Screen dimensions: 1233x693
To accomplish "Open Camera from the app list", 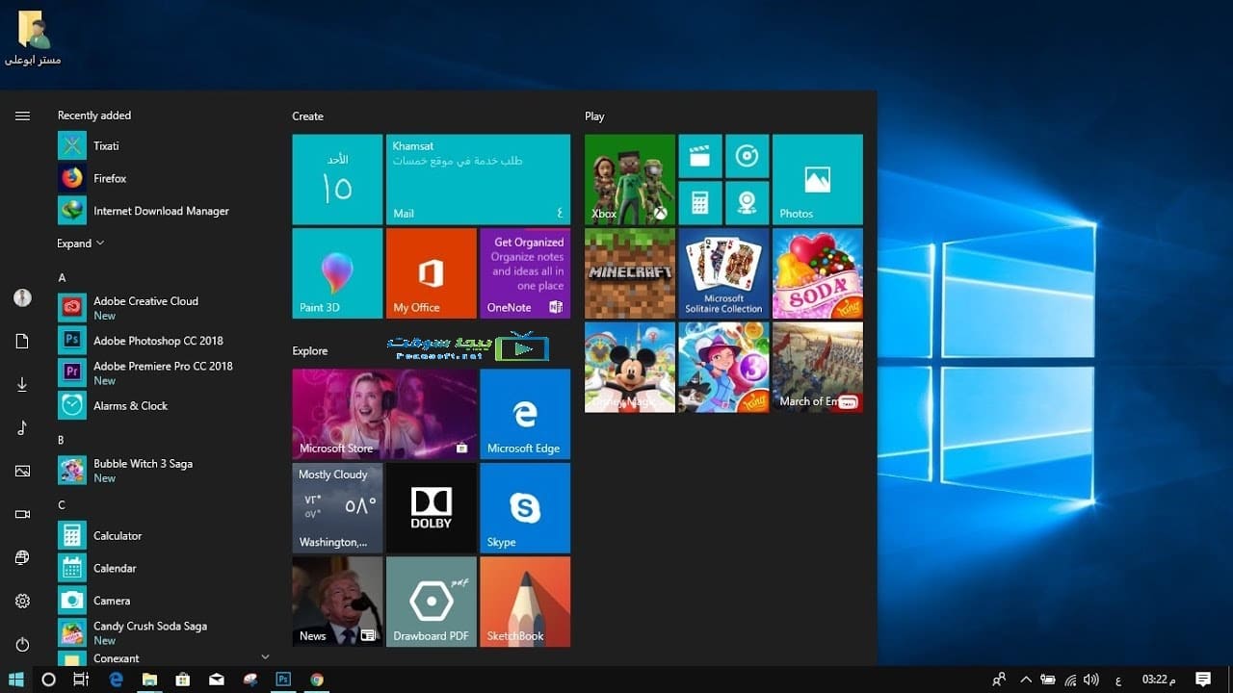I will (x=159, y=601).
